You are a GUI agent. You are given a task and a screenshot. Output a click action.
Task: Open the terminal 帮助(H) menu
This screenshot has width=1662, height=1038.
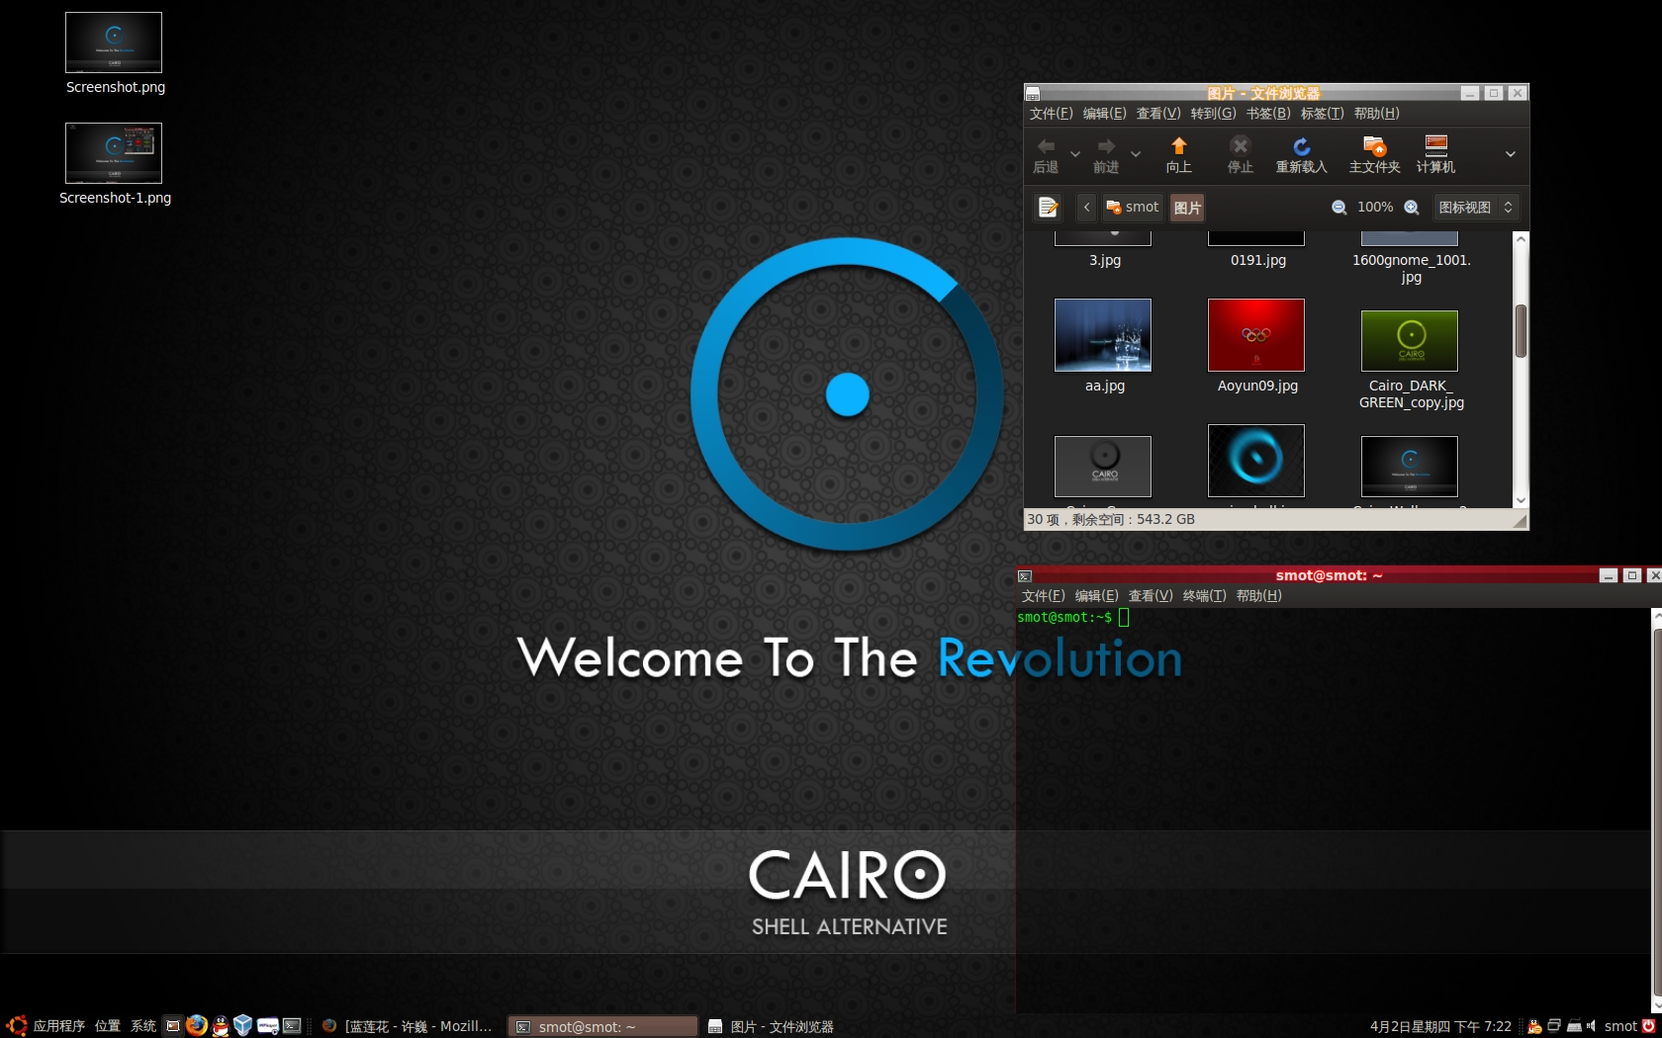click(x=1258, y=596)
